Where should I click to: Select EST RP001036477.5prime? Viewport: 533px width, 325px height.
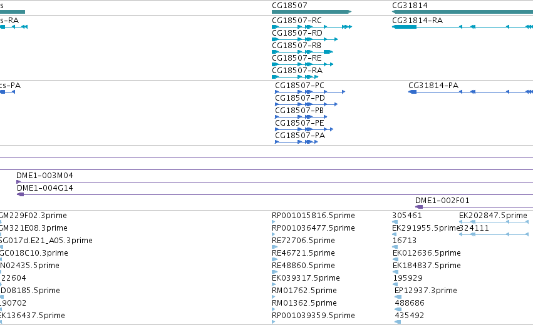pos(313,228)
